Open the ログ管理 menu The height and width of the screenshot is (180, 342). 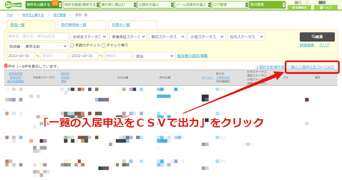[x=230, y=5]
